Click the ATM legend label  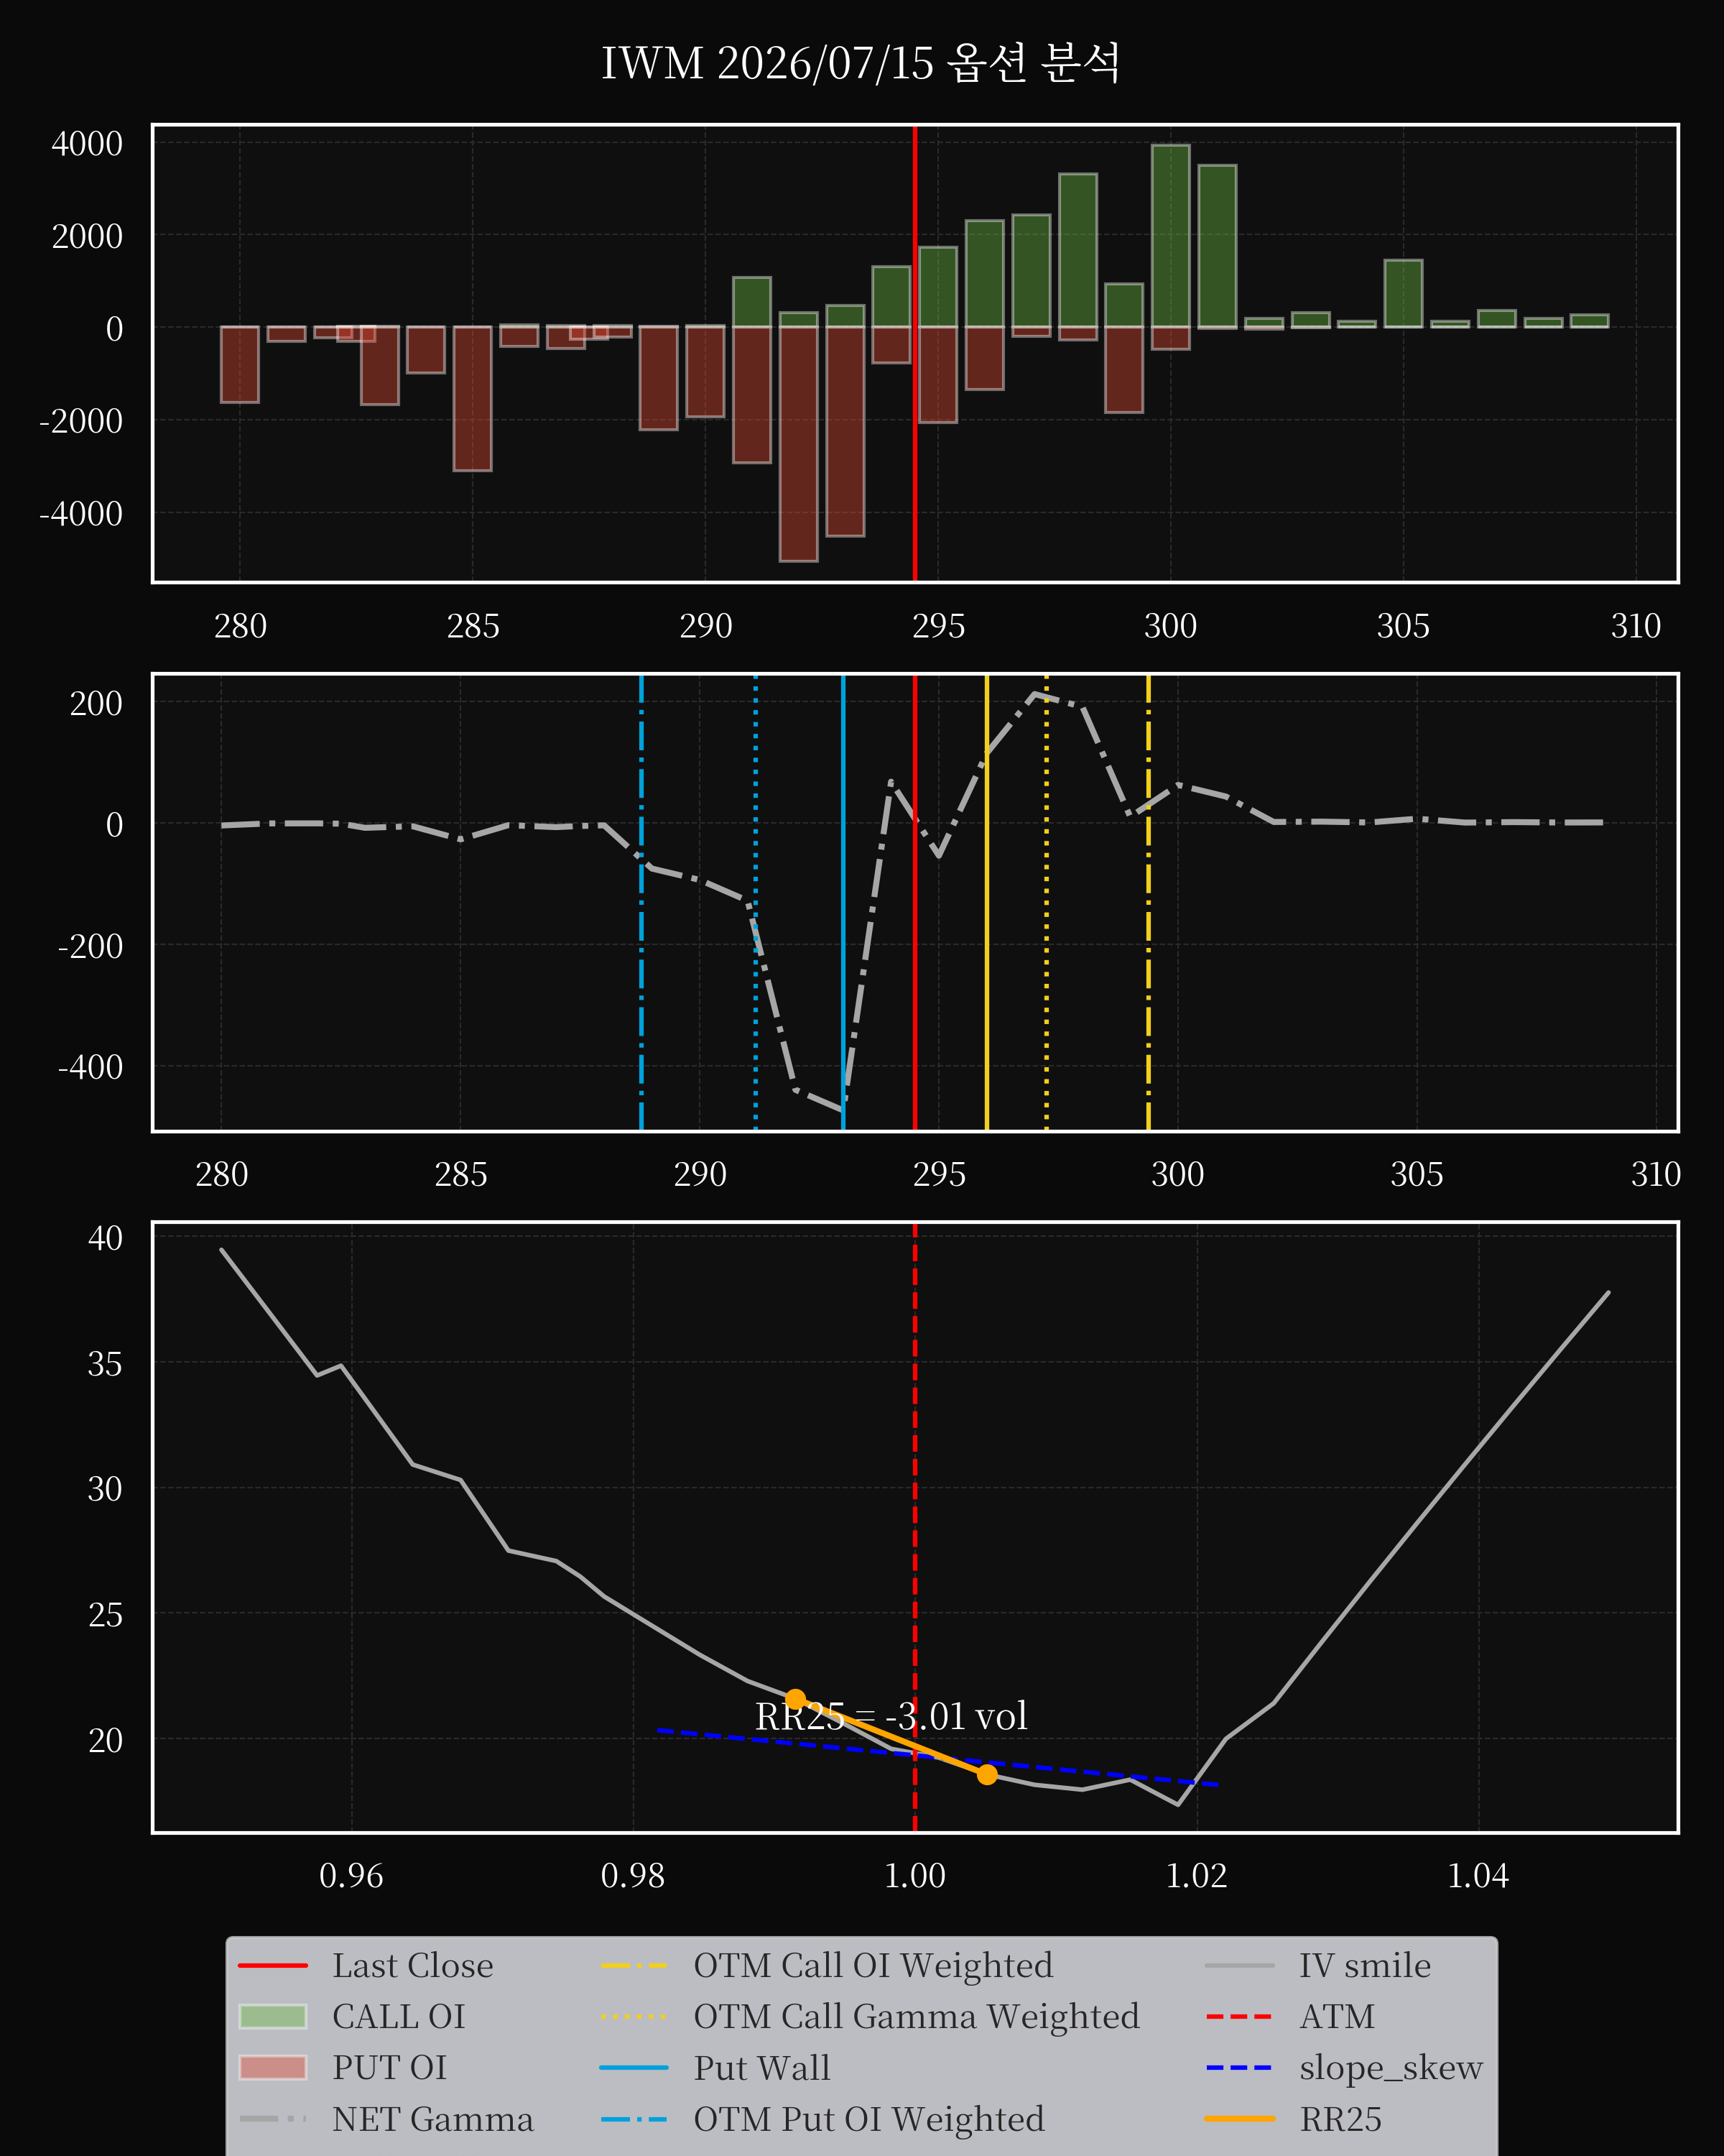point(1338,2017)
